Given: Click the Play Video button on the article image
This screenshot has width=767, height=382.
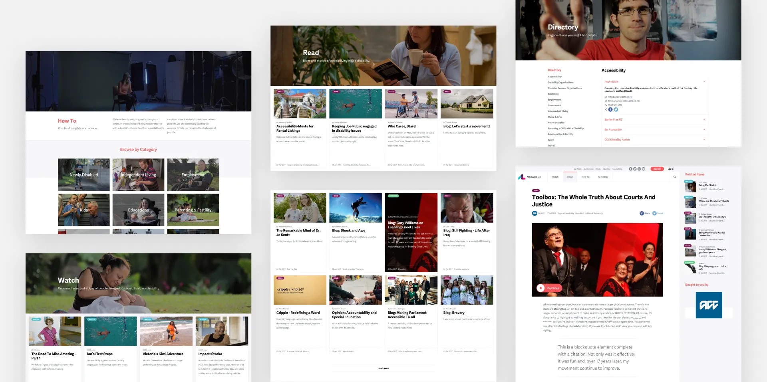Looking at the screenshot, I should coord(549,288).
